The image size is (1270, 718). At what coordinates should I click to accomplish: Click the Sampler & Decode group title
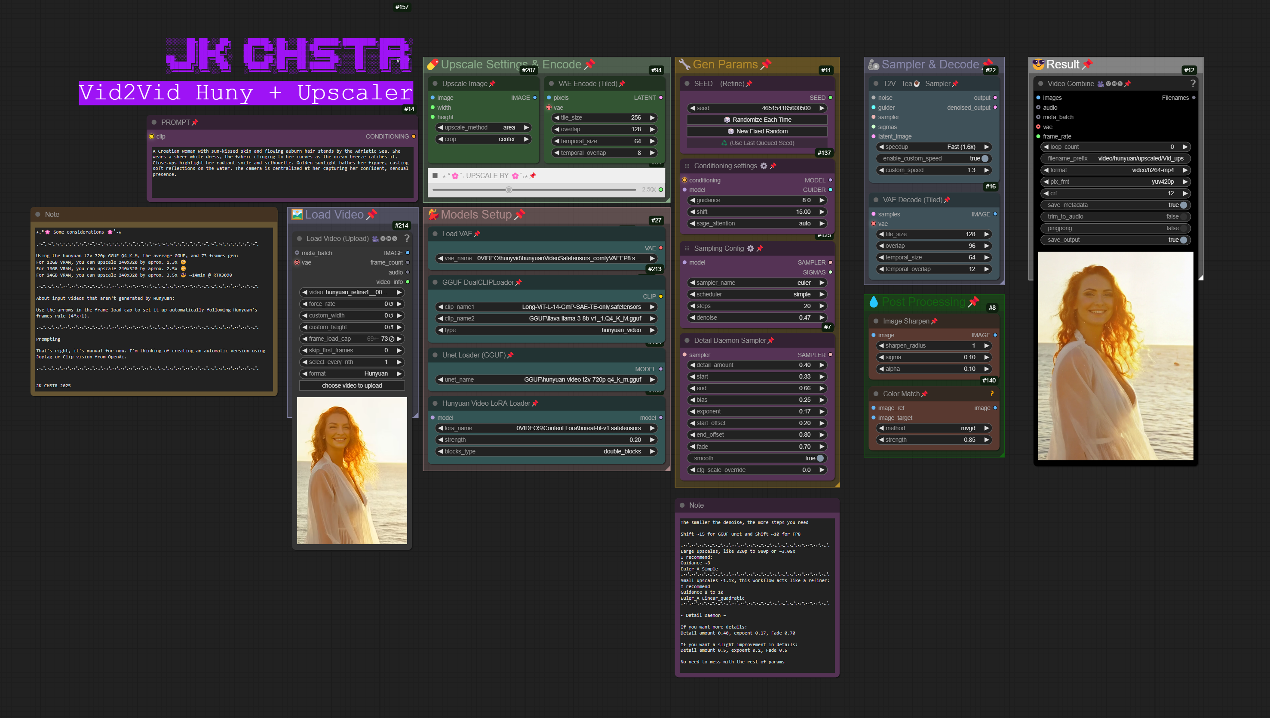pos(930,65)
